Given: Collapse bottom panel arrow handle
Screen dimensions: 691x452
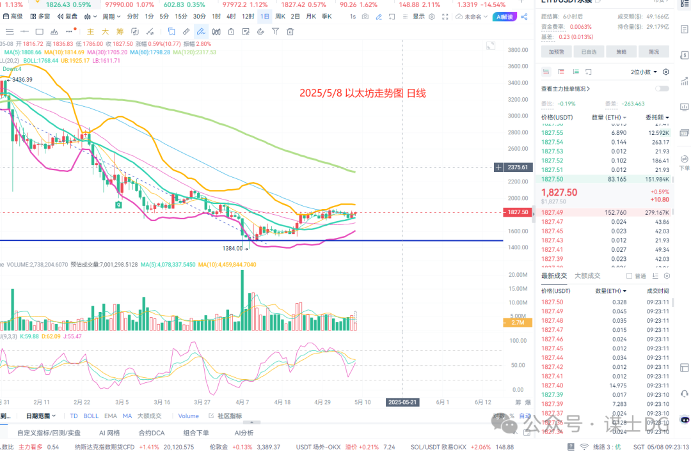Looking at the screenshot, I should tap(251, 423).
